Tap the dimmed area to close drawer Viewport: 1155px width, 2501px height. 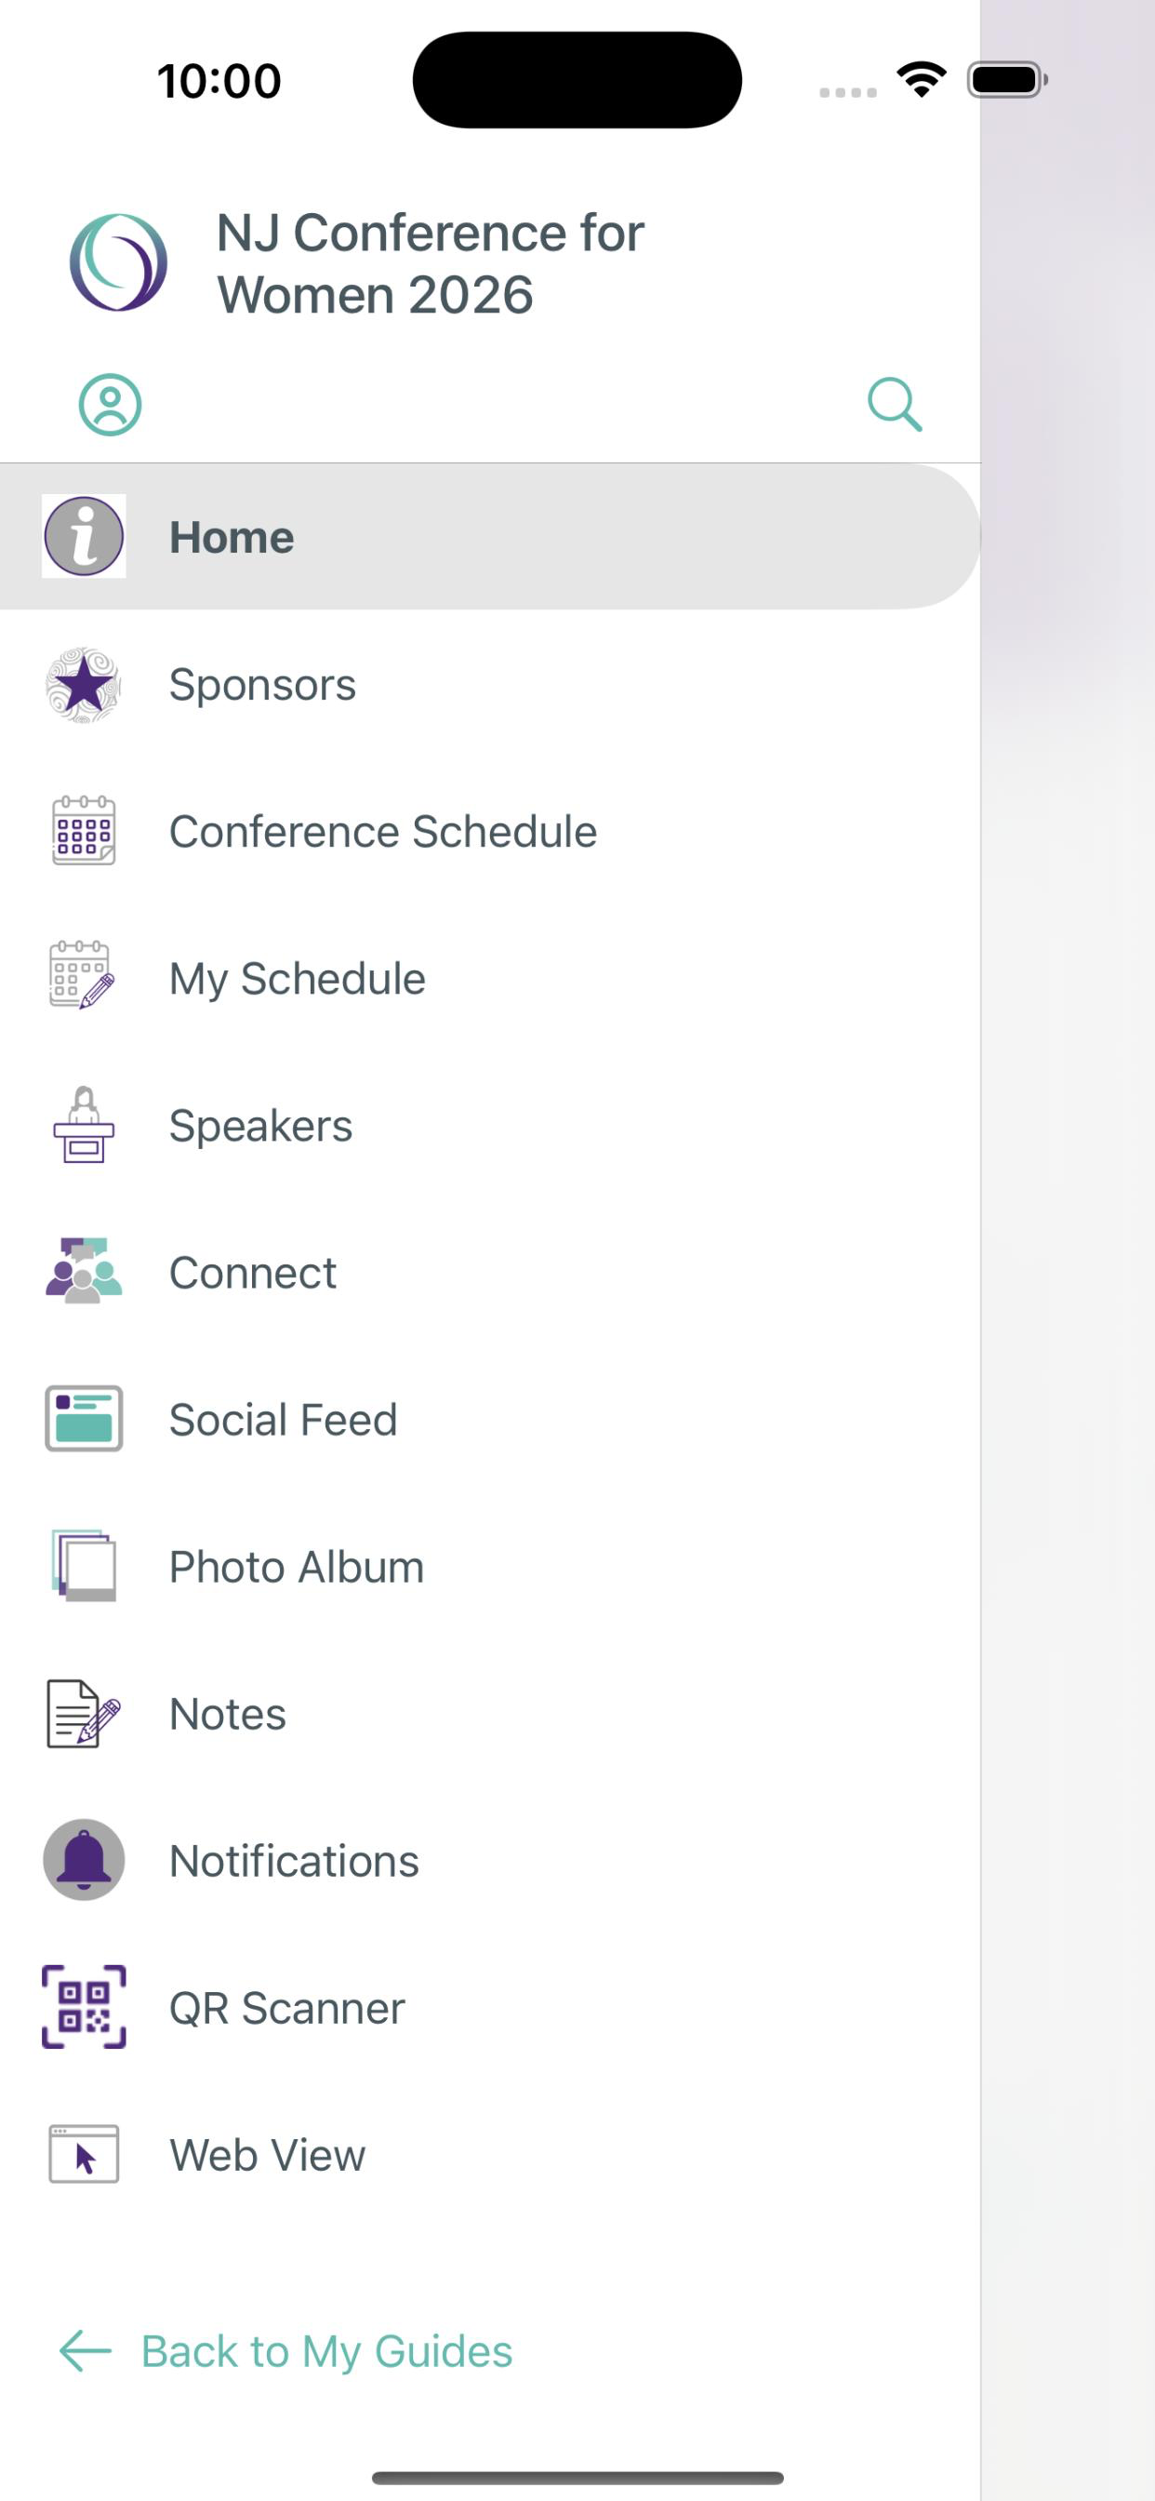1068,1250
